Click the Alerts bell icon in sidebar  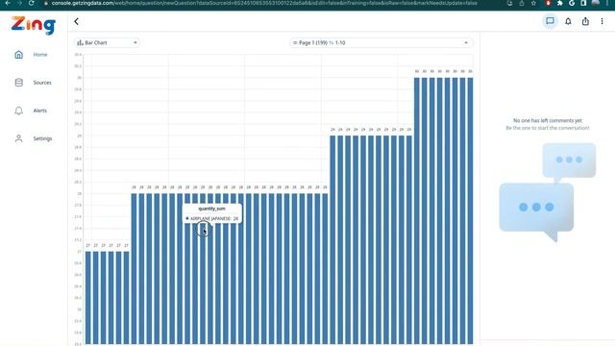[19, 111]
